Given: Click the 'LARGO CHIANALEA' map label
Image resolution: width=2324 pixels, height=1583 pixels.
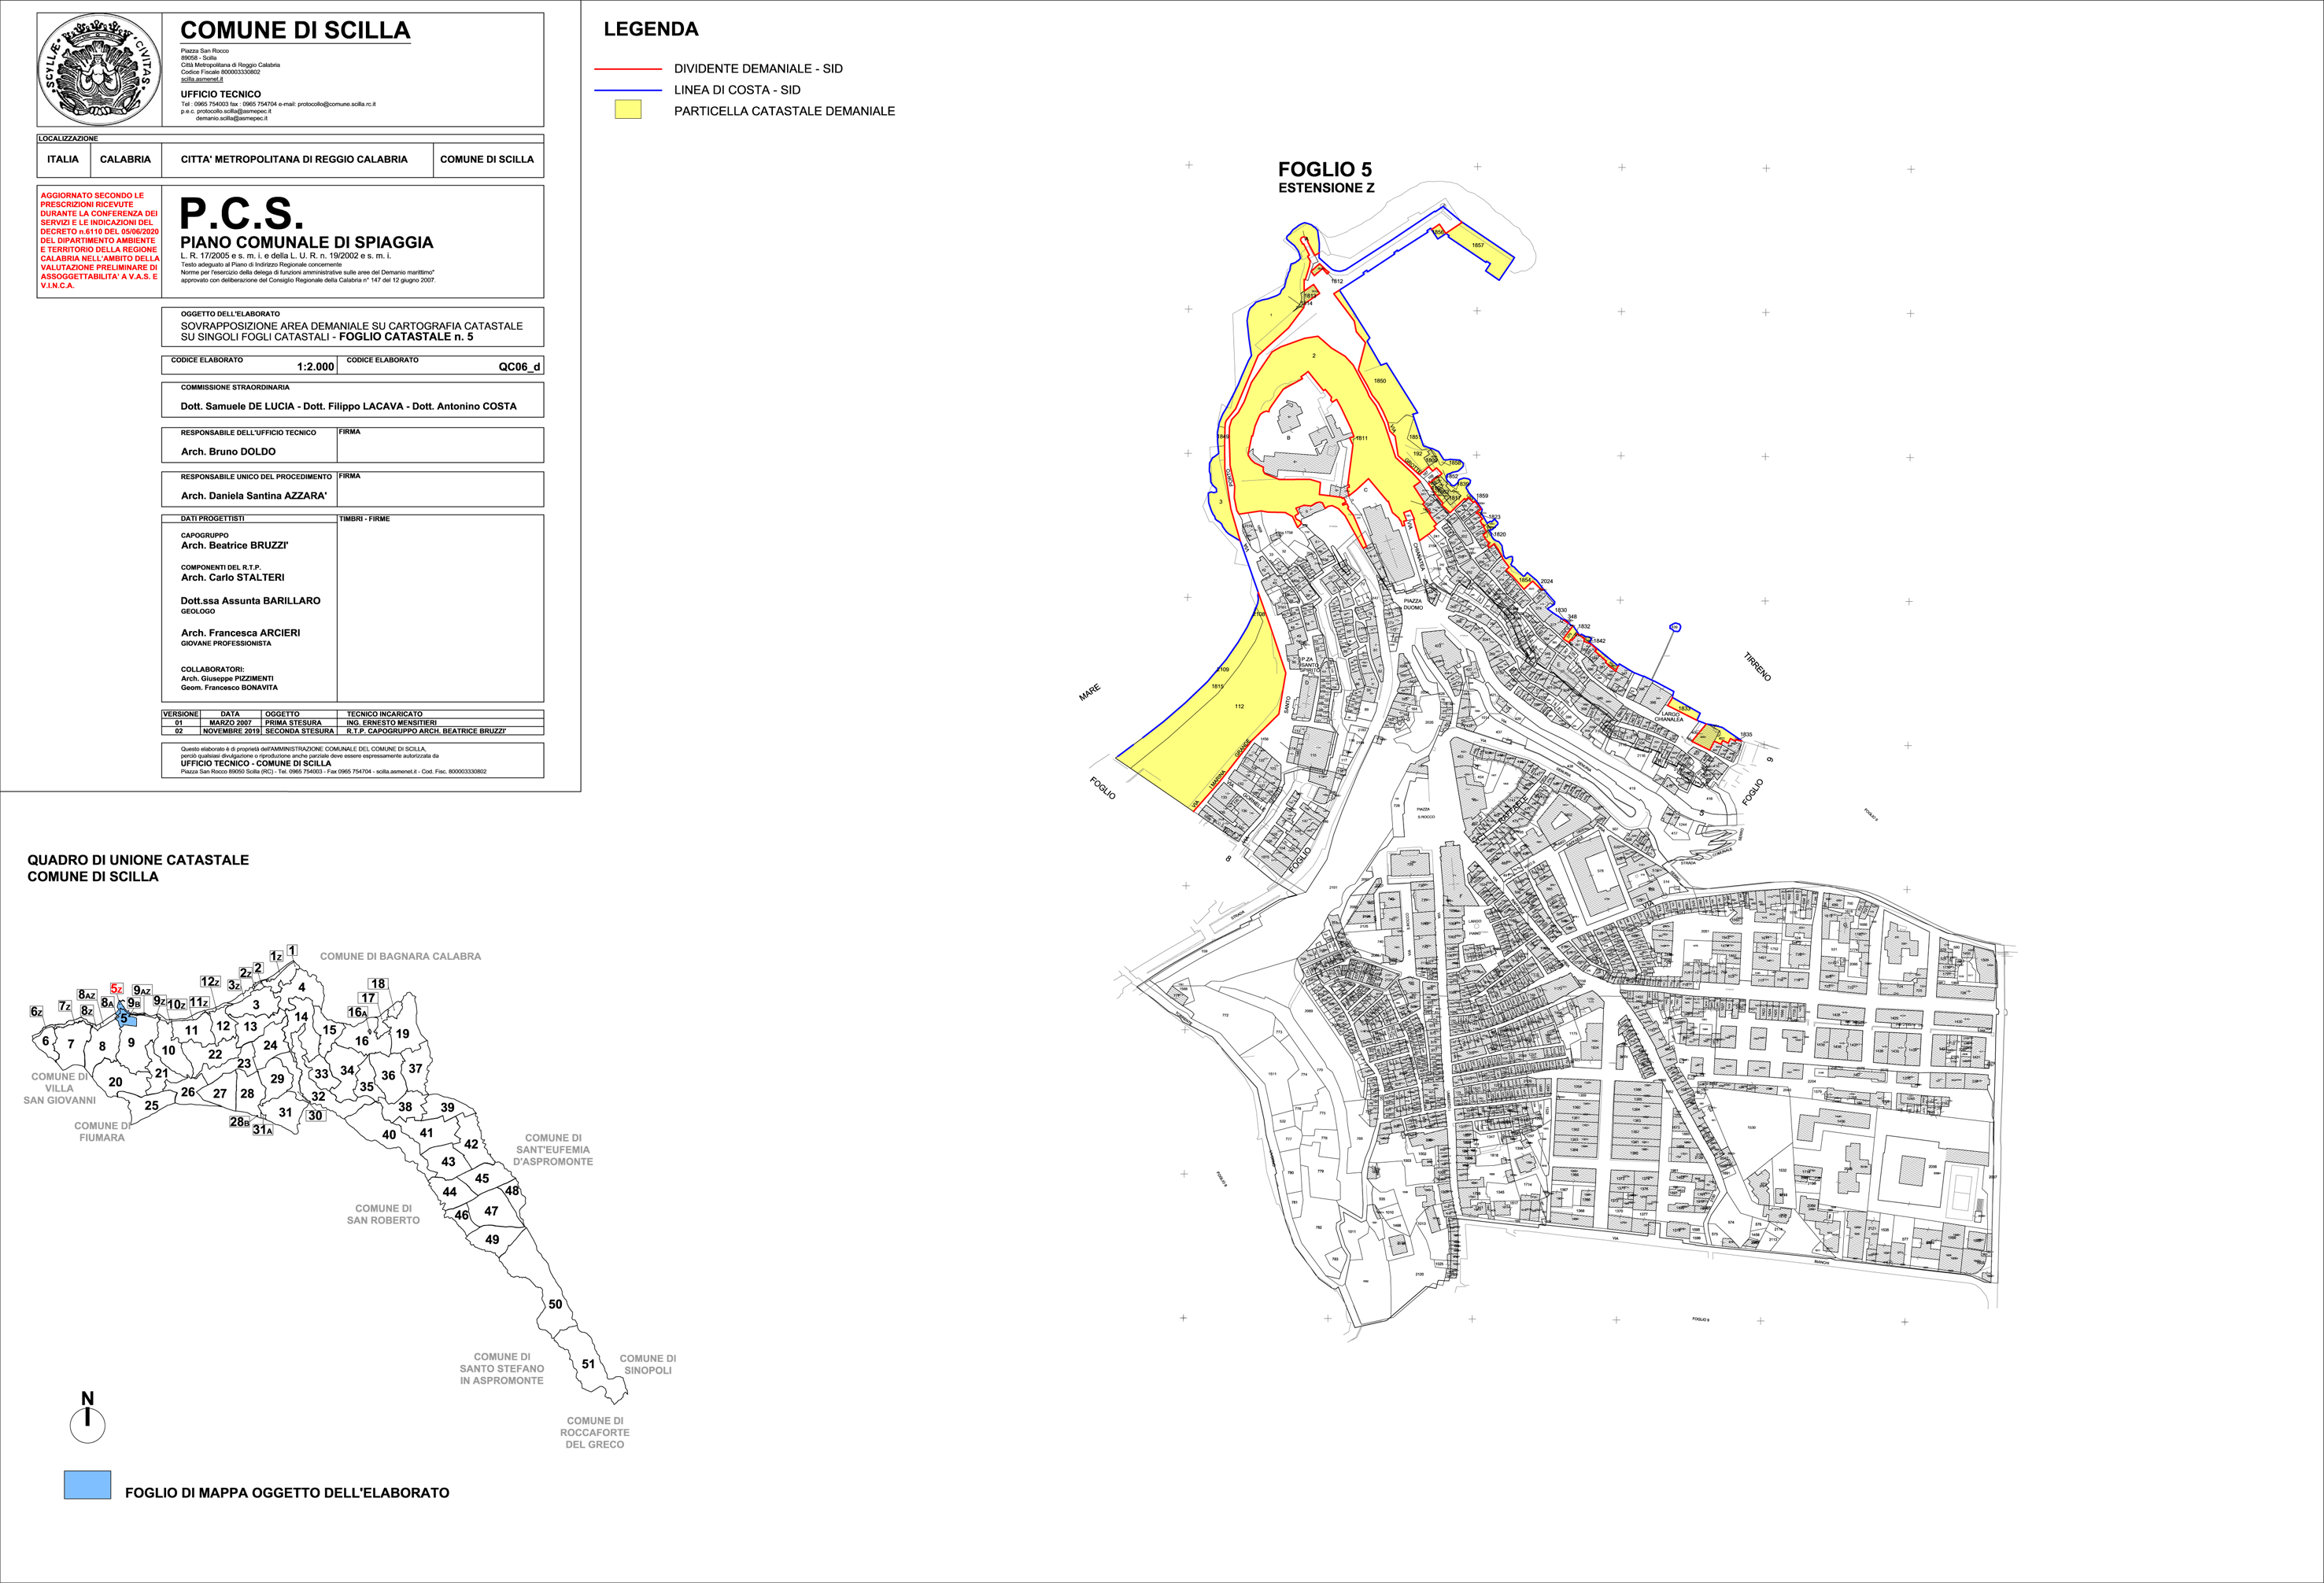Looking at the screenshot, I should coord(1668,716).
